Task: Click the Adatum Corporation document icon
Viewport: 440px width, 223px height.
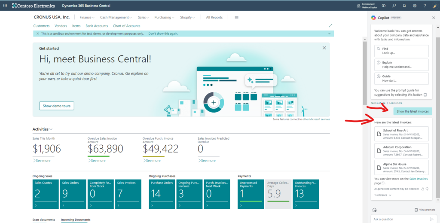Action: point(379,151)
